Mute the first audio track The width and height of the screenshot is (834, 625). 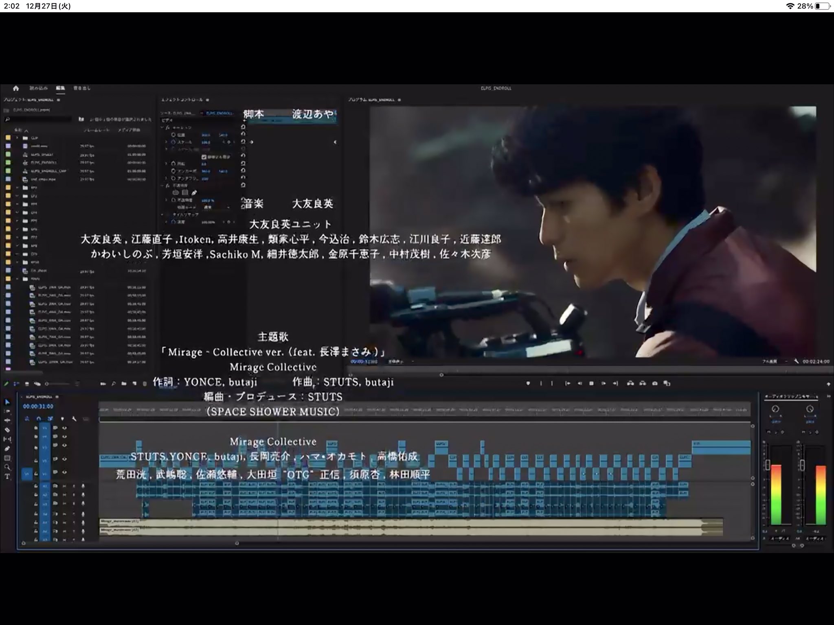tap(65, 486)
